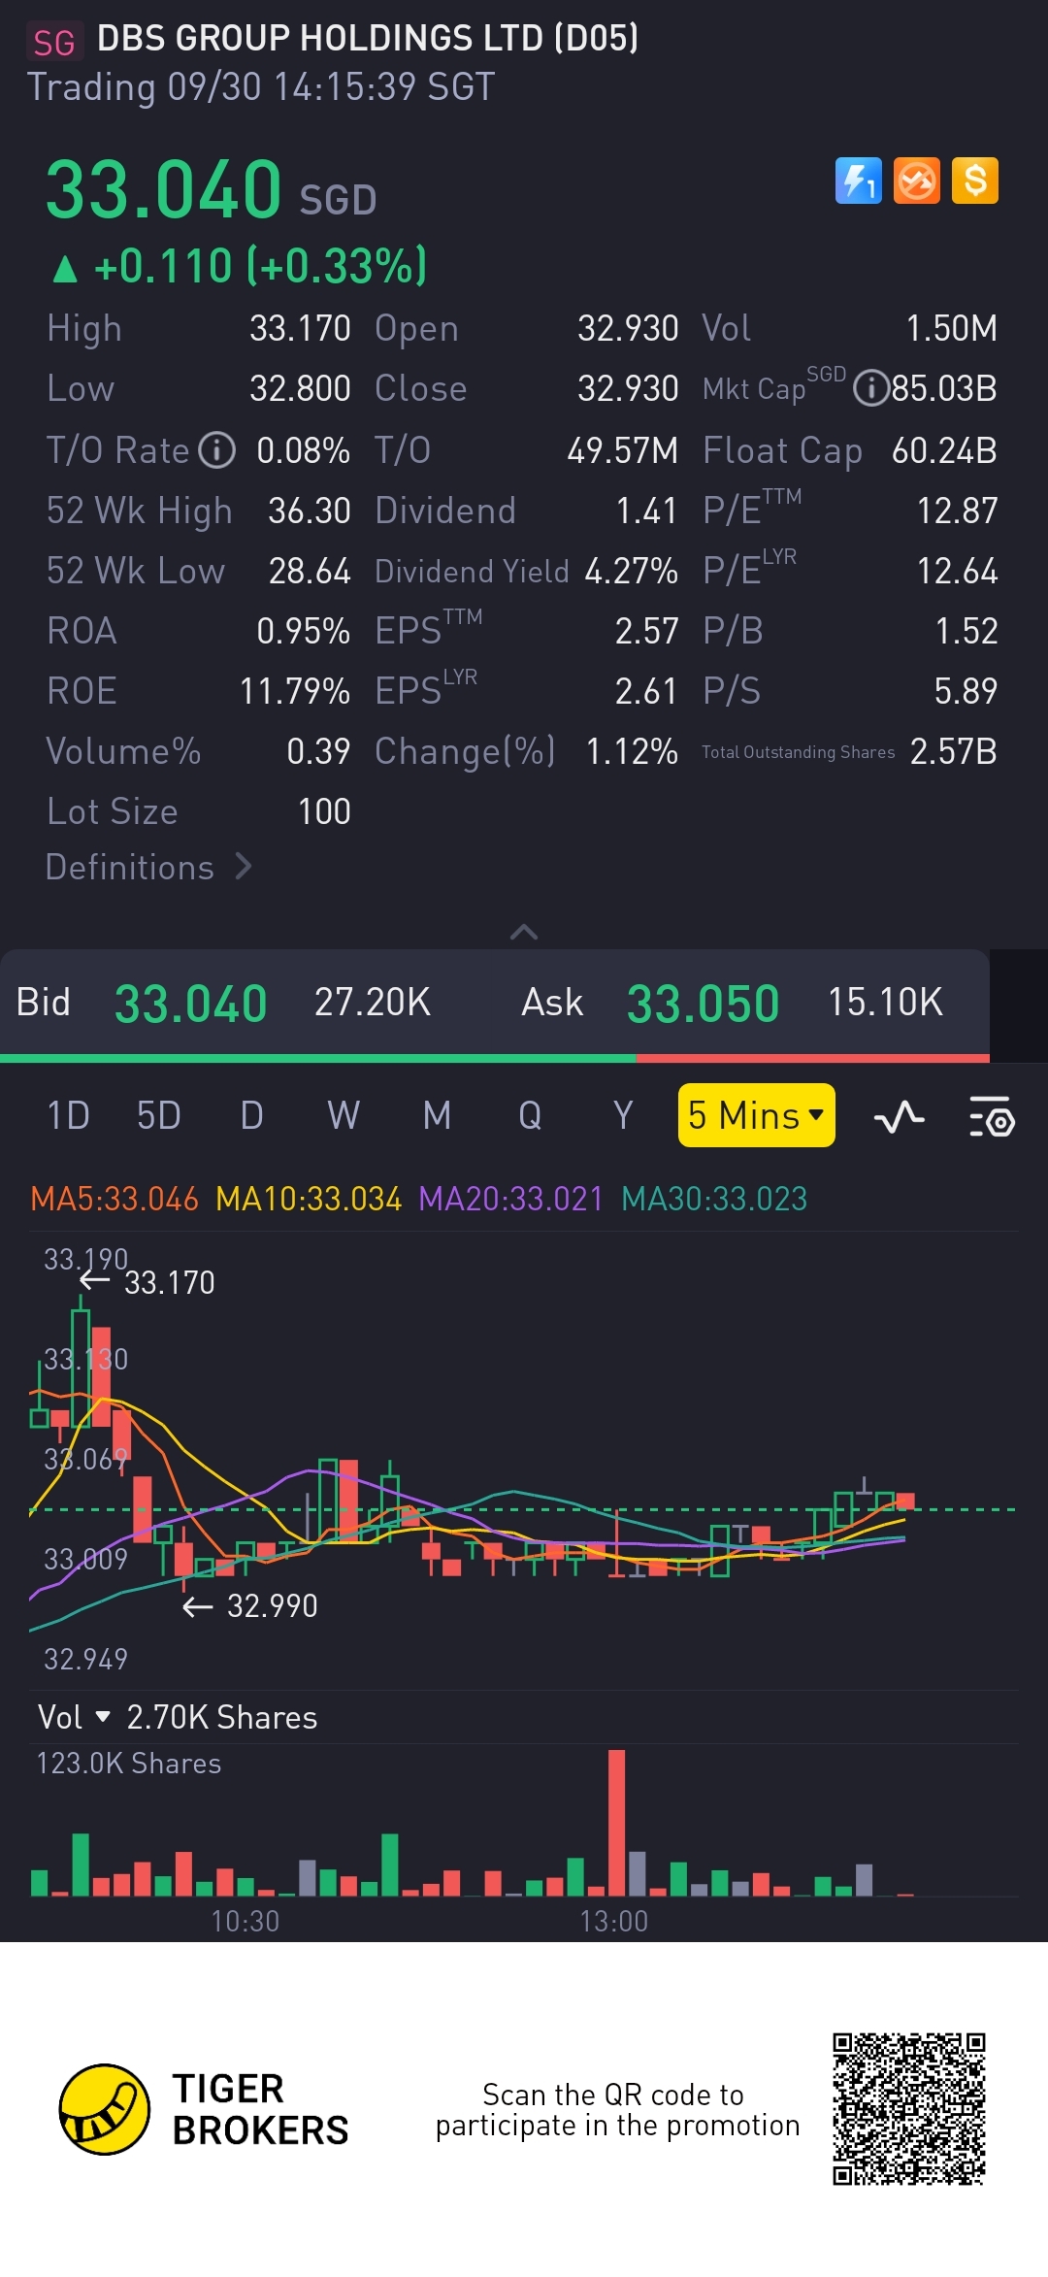The height and width of the screenshot is (2277, 1048).
Task: Open Definitions link
Action: point(148,867)
